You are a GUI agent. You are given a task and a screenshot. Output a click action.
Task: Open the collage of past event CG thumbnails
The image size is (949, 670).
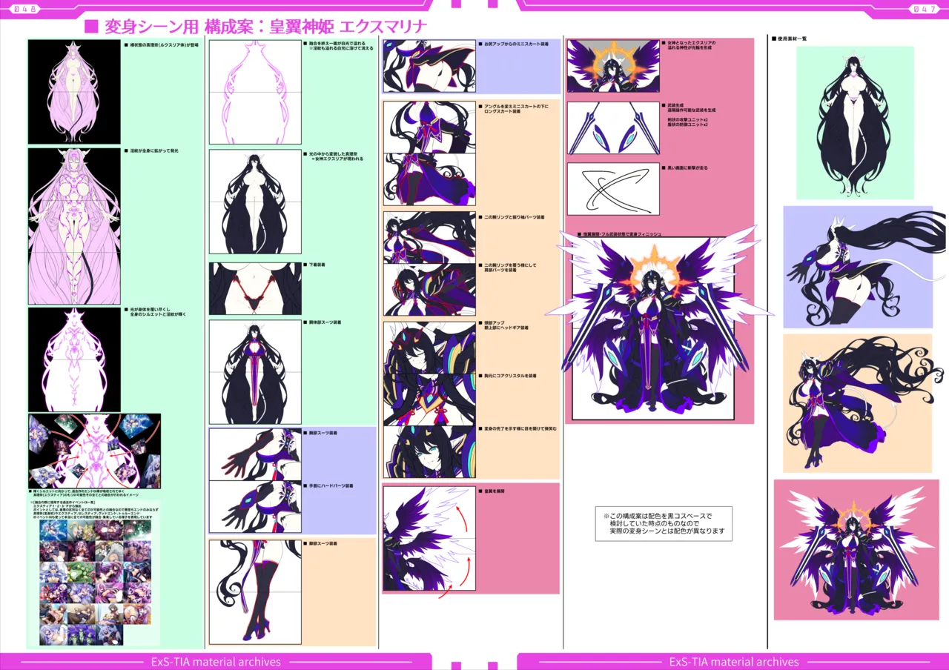pyautogui.click(x=95, y=581)
